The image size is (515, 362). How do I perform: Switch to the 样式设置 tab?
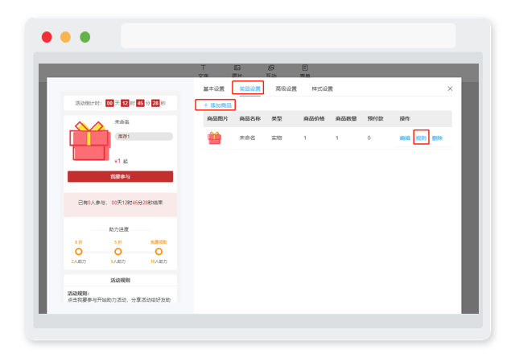point(322,88)
